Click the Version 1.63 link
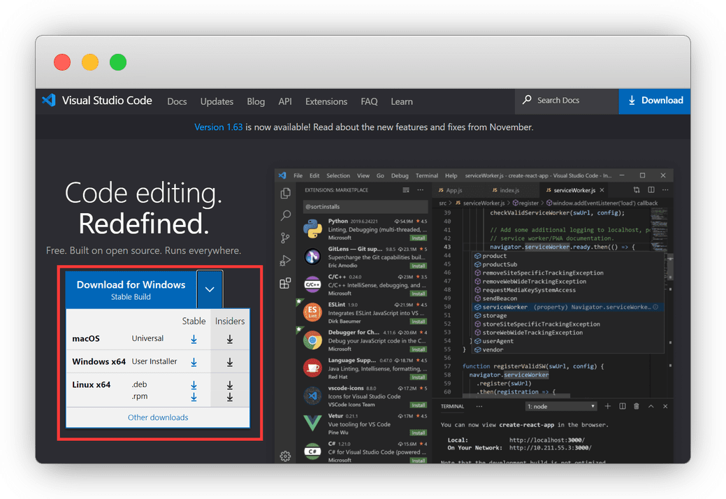The width and height of the screenshot is (726, 499). point(219,127)
